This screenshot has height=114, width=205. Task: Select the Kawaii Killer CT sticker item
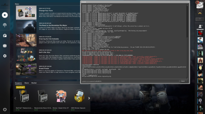[61, 96]
